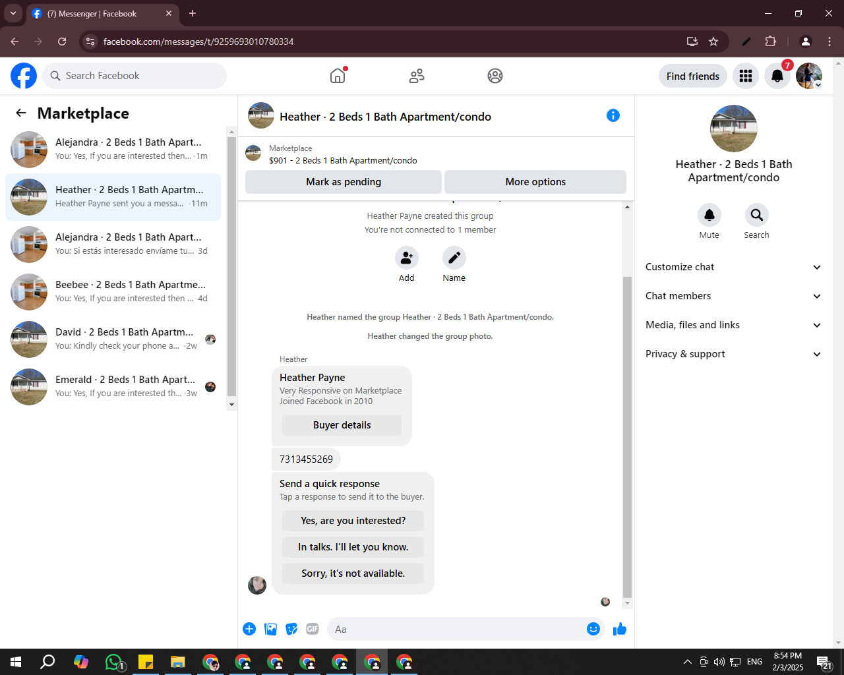Image resolution: width=844 pixels, height=675 pixels.
Task: Go back with Marketplace back arrow
Action: pos(21,113)
